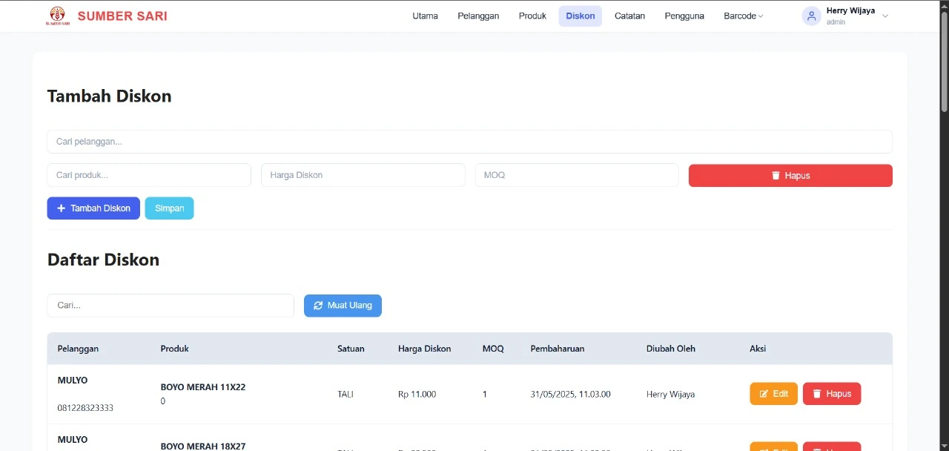Click the trash icon on the red Hapus button

click(776, 175)
